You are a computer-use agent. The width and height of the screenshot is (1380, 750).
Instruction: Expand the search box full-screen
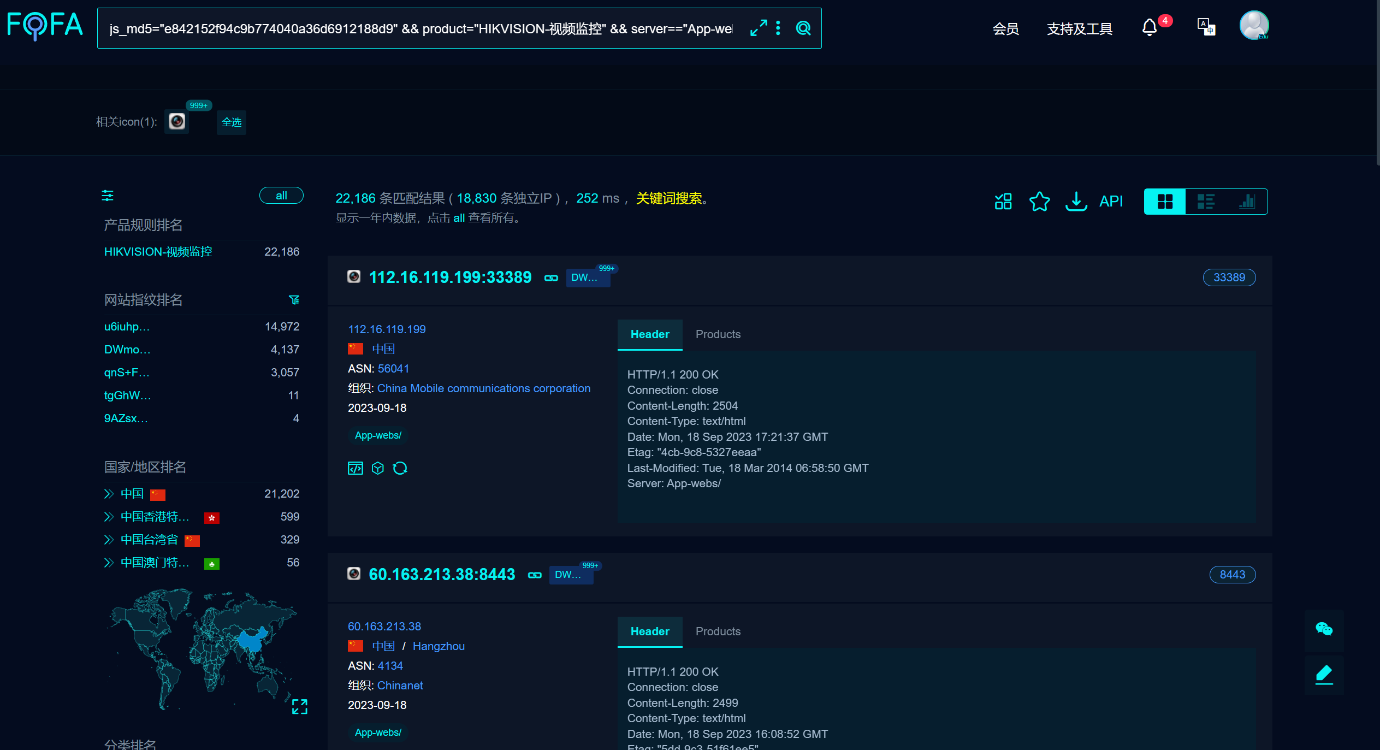[x=758, y=28]
